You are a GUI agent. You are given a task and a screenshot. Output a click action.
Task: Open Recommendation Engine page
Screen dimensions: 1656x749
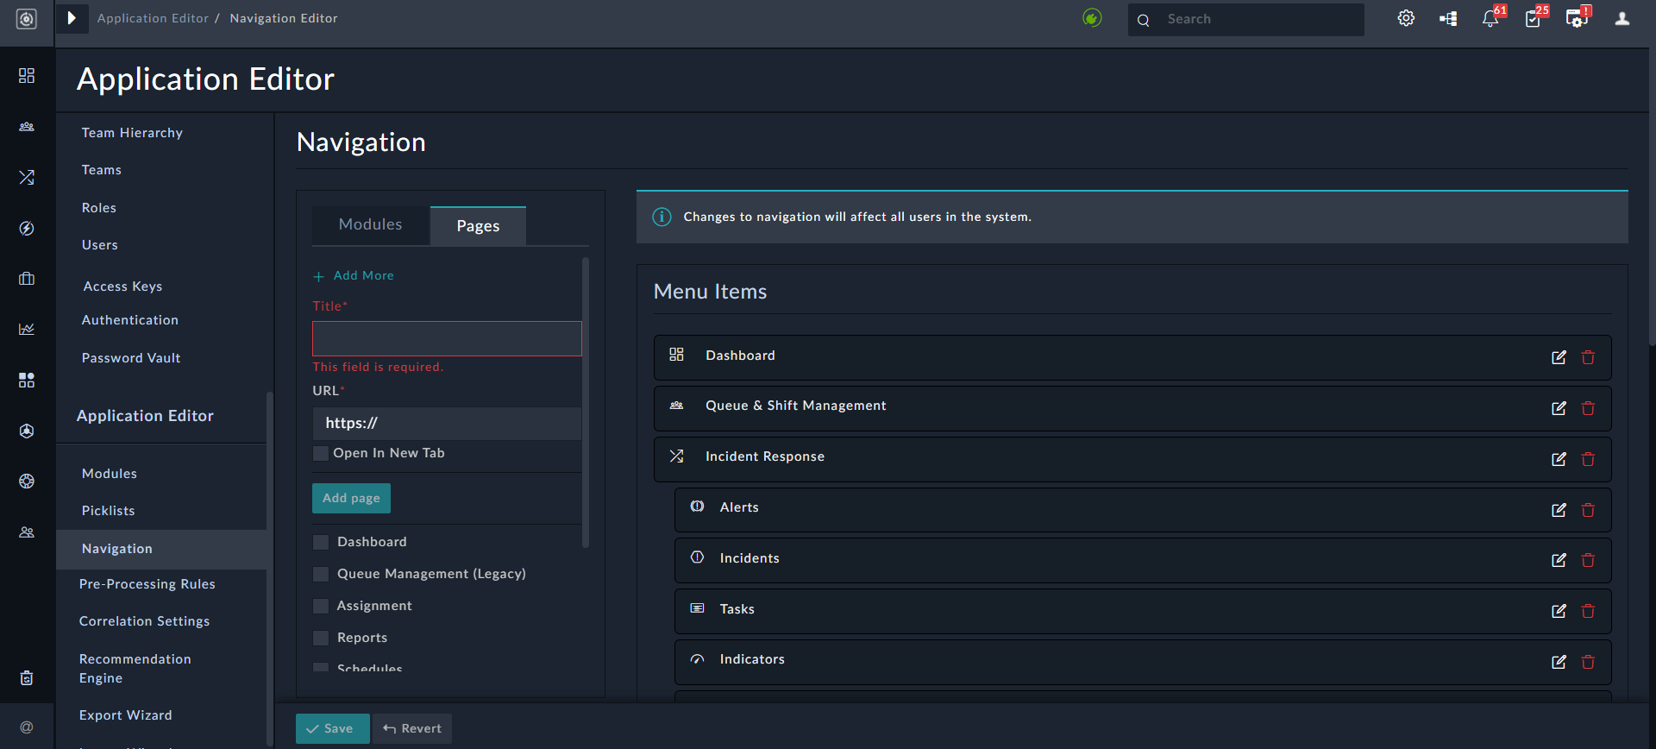135,669
